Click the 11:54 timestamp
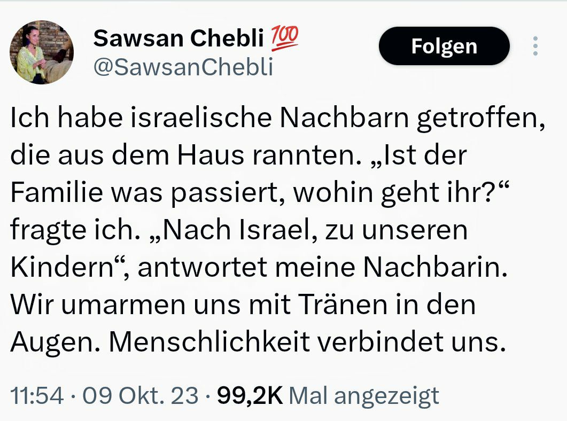Image resolution: width=567 pixels, height=421 pixels. coord(37,396)
